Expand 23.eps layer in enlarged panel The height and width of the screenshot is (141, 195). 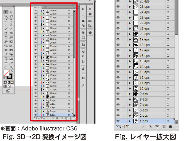(x=130, y=18)
